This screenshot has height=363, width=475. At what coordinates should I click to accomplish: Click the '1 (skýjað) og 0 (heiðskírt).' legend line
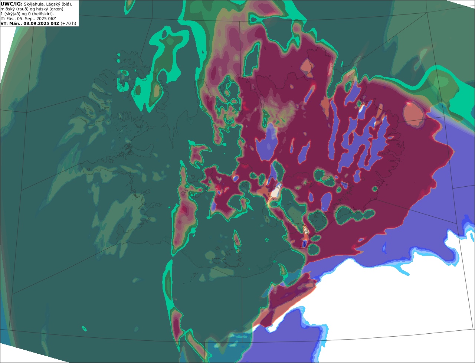tap(27, 14)
